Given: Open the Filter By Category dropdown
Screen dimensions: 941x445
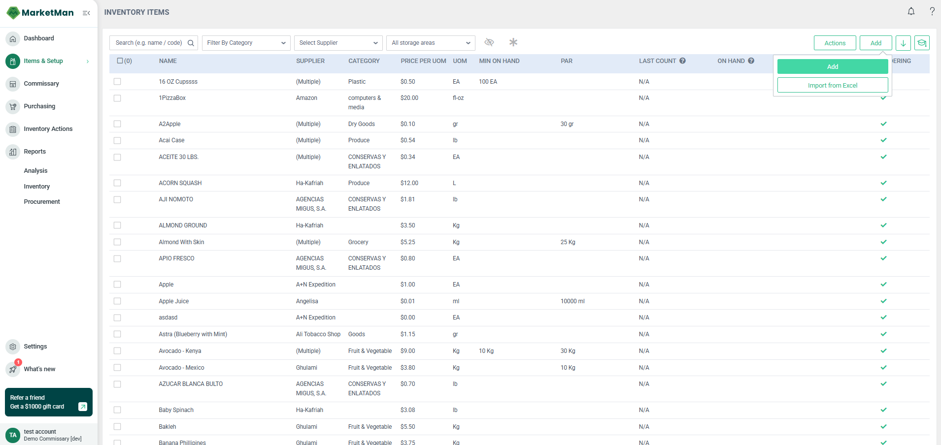Looking at the screenshot, I should click(246, 43).
